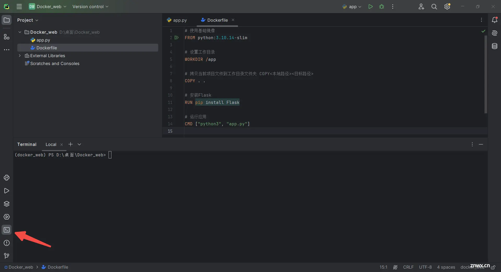Click in the terminal command prompt
Image resolution: width=501 pixels, height=272 pixels.
(x=110, y=155)
